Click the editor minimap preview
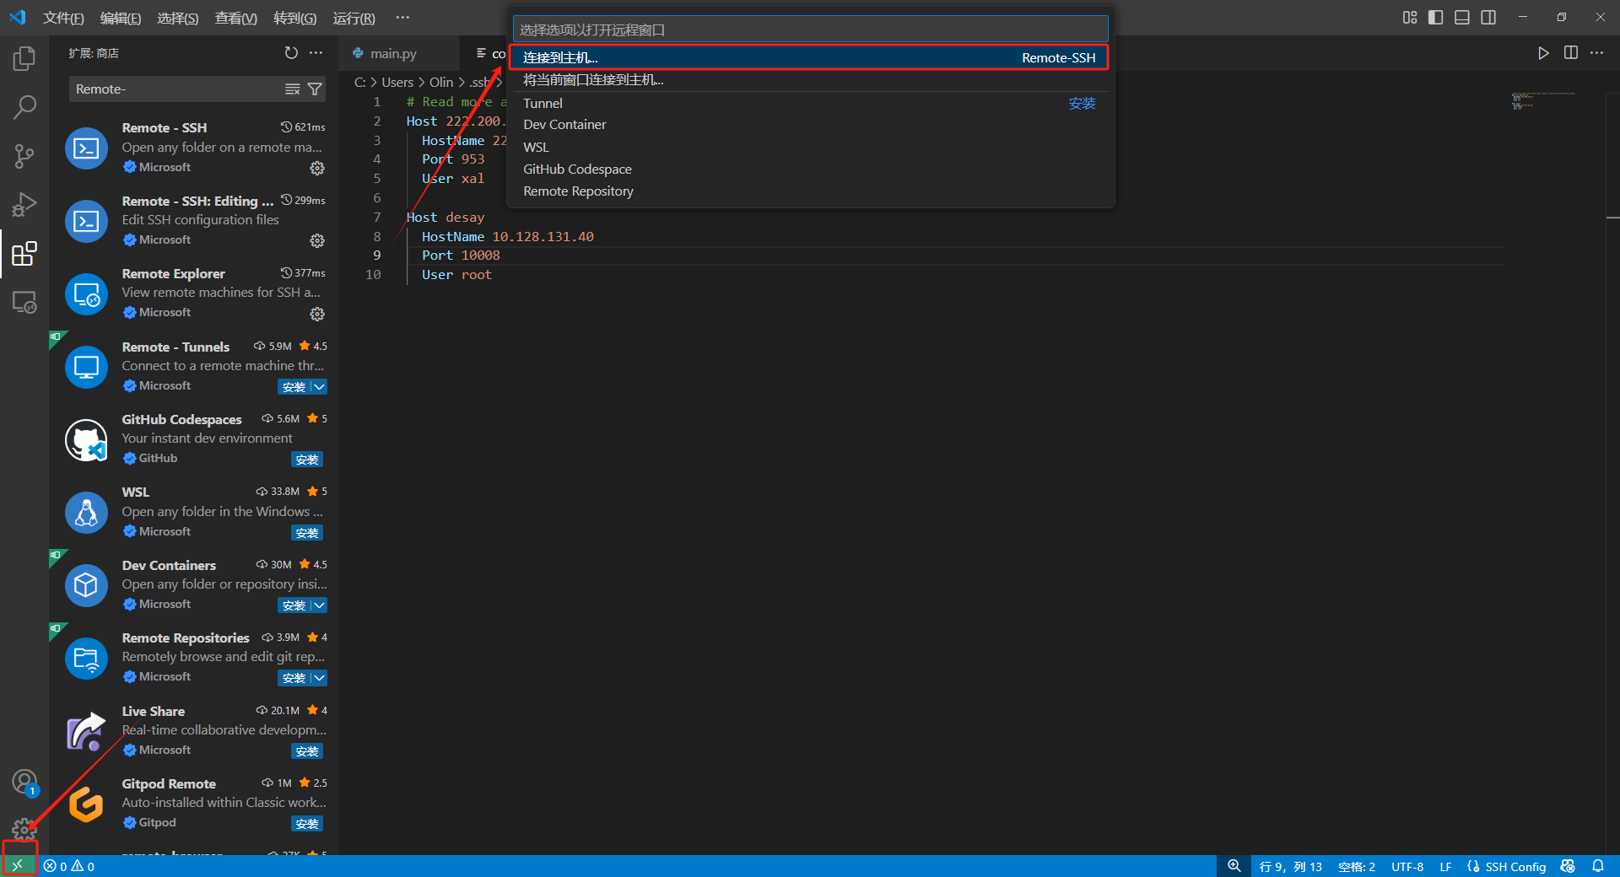 pos(1542,100)
